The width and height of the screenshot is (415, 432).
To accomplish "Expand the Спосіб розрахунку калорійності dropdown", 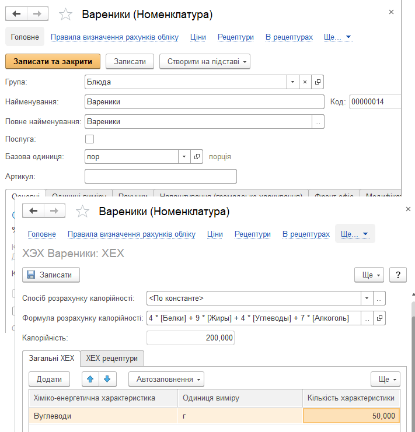I will 367,298.
